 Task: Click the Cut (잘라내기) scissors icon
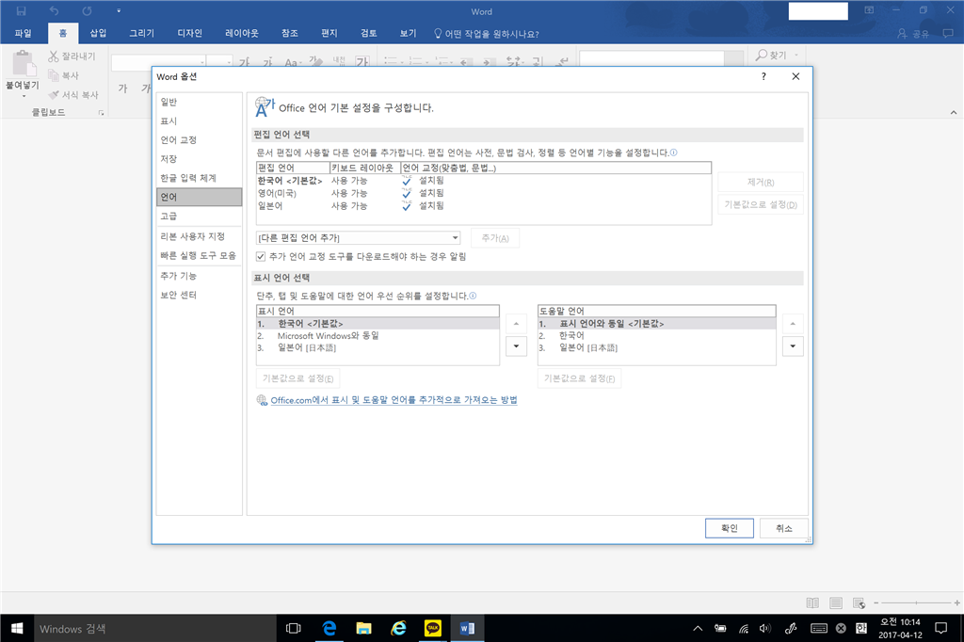tap(54, 56)
